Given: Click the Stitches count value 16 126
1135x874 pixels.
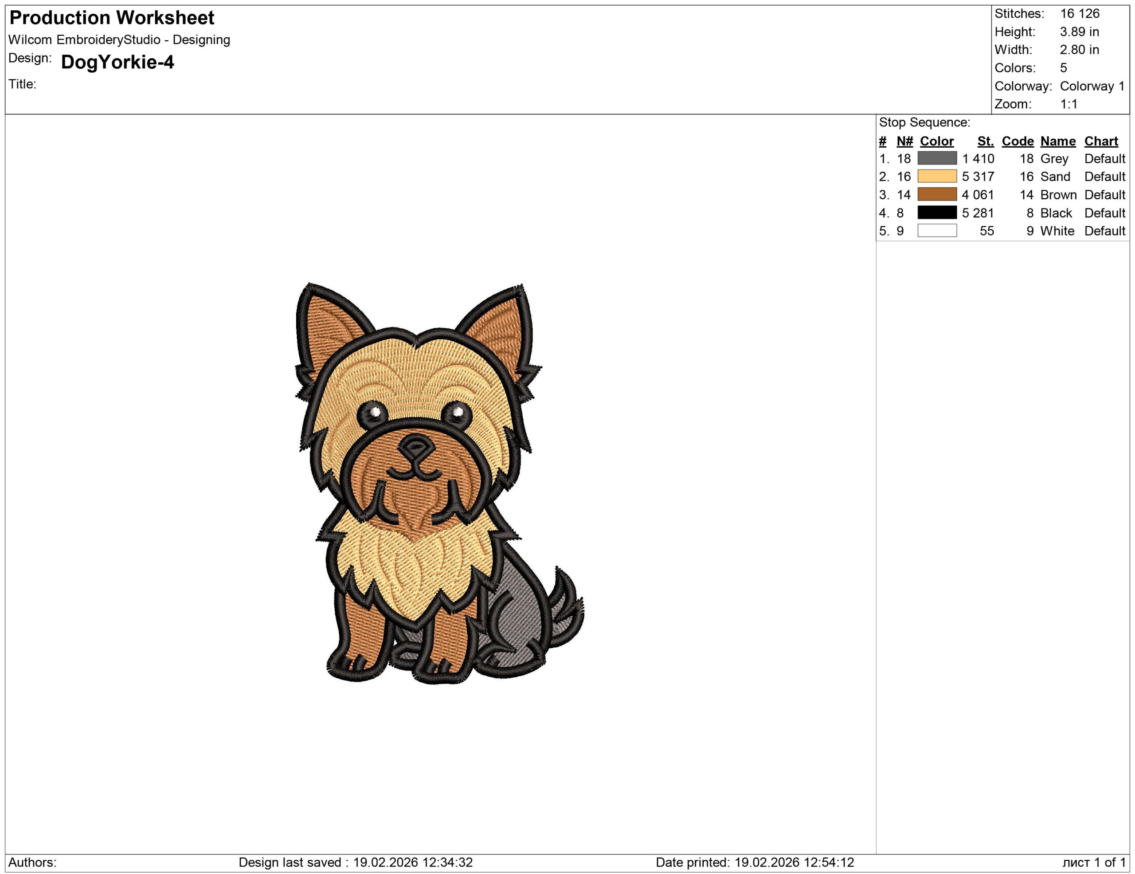Looking at the screenshot, I should (1080, 13).
